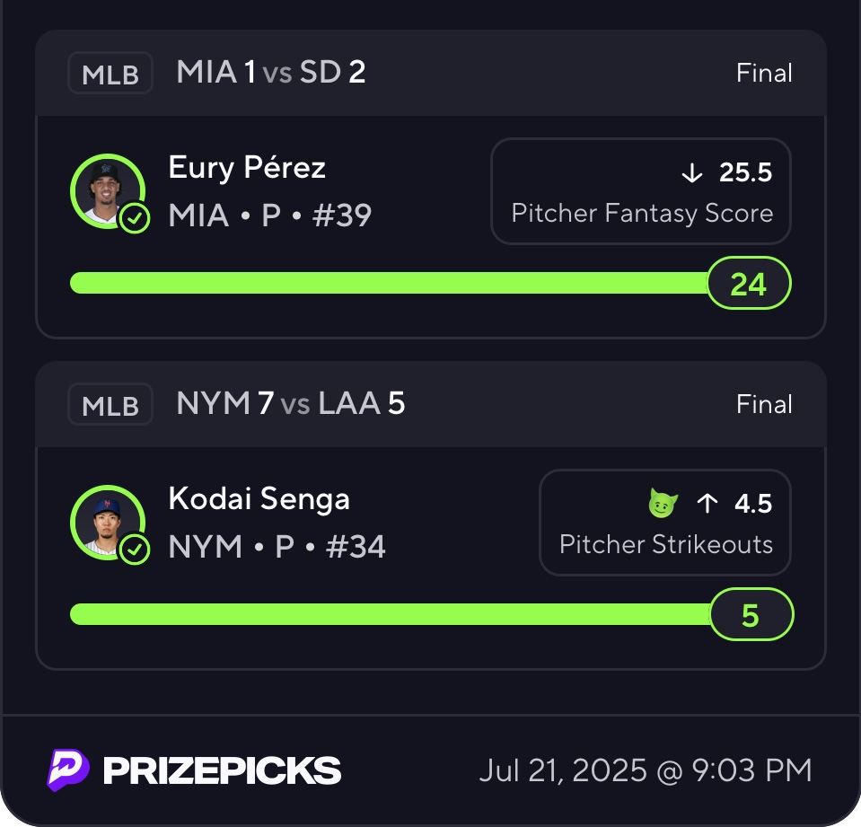Select the Pitcher Fantasy Score stat box

pyautogui.click(x=640, y=191)
